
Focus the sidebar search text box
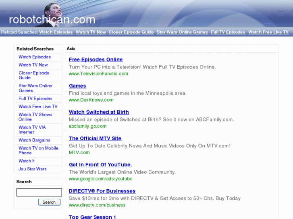pyautogui.click(x=39, y=192)
